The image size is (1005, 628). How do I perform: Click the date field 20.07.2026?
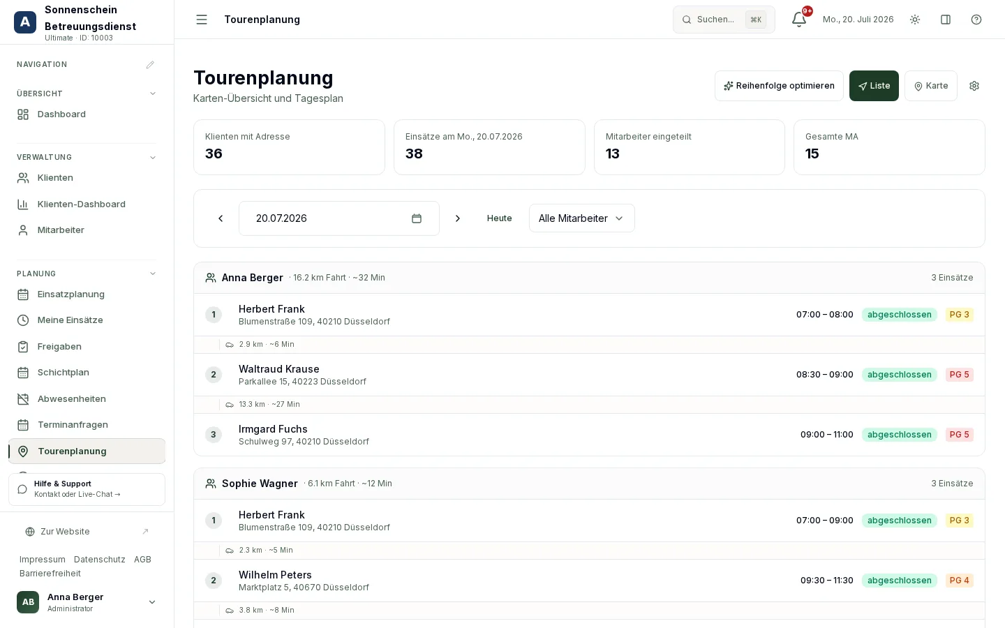point(339,218)
